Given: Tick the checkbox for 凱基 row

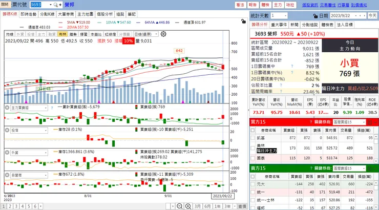Looking at the screenshot, I should tap(253, 138).
